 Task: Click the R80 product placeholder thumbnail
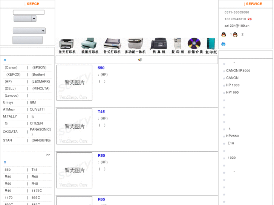[x=75, y=170]
